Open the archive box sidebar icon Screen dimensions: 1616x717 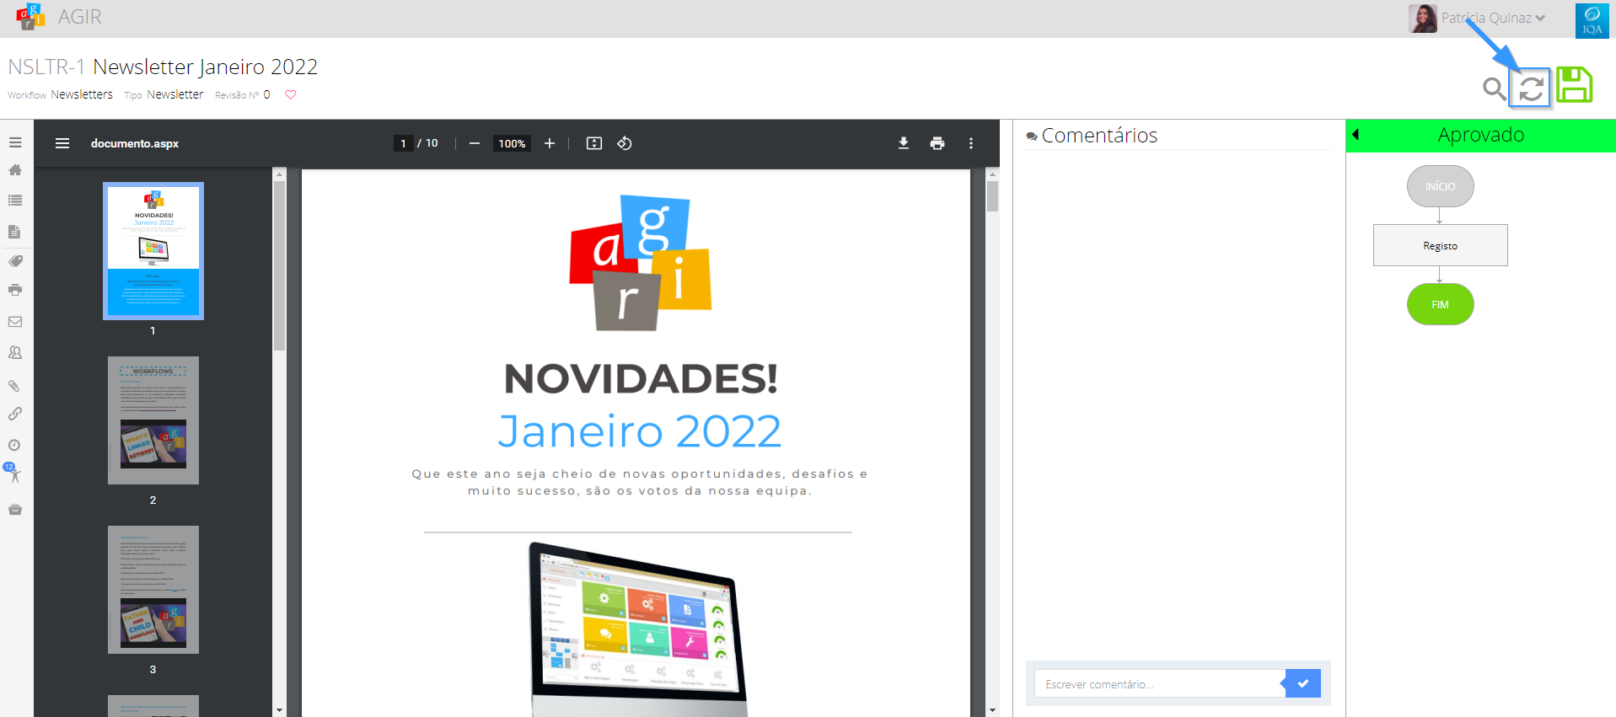[x=15, y=510]
